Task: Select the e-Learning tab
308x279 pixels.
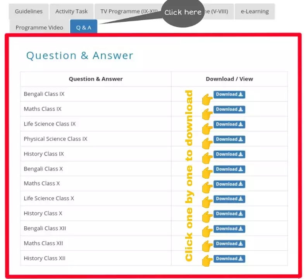Action: (255, 11)
